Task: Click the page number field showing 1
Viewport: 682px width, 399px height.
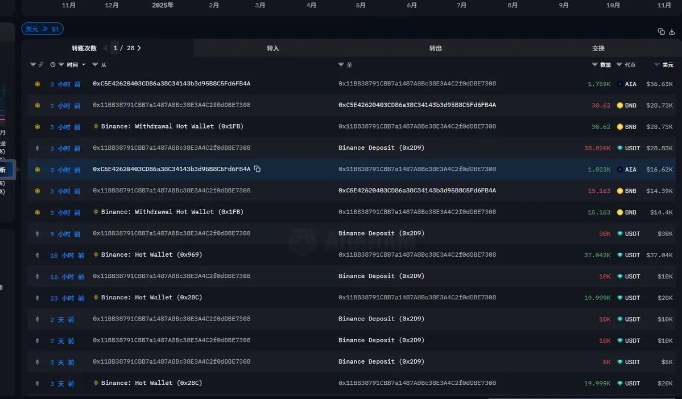Action: point(115,48)
